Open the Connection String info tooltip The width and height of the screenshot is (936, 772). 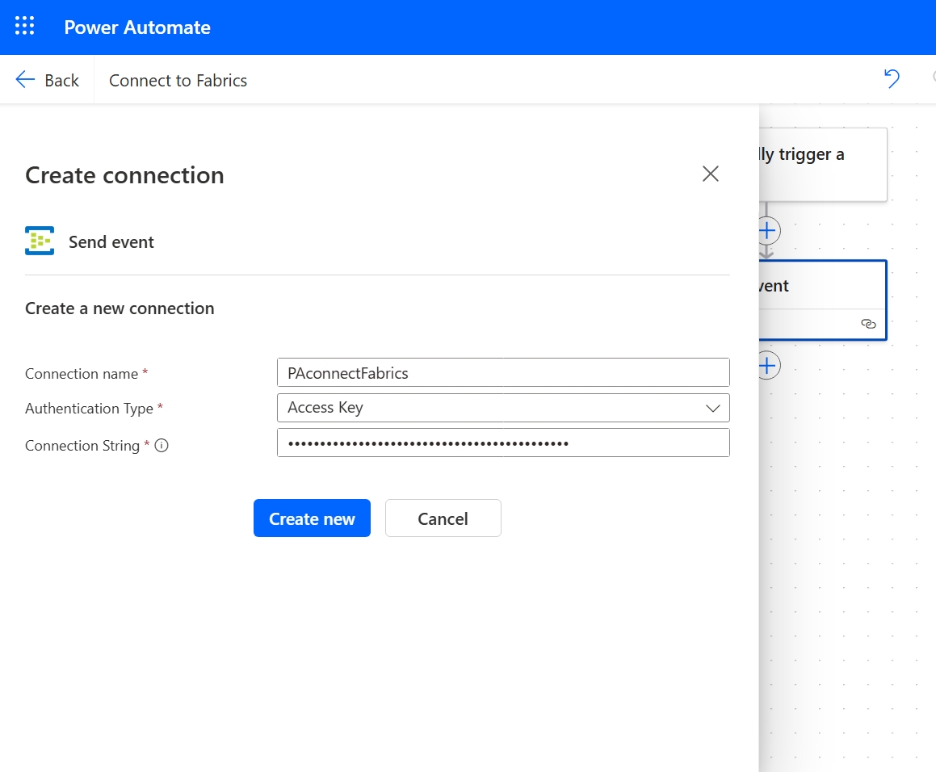161,445
